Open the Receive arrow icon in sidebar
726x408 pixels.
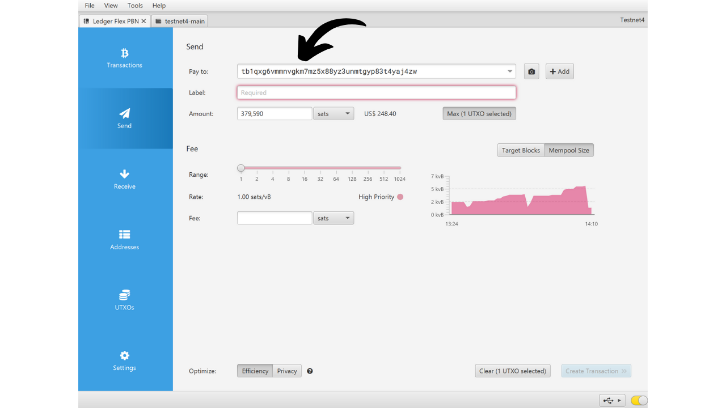point(125,174)
